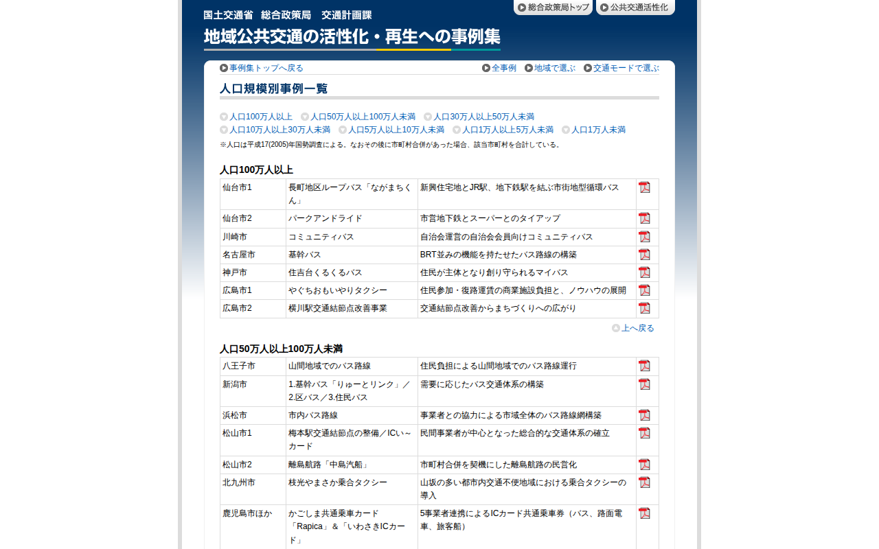Select the 鹿児島市ほか table cell

[253, 527]
